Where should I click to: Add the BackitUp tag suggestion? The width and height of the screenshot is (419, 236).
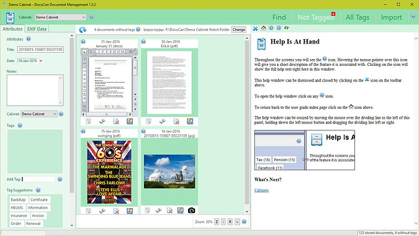tap(18, 199)
